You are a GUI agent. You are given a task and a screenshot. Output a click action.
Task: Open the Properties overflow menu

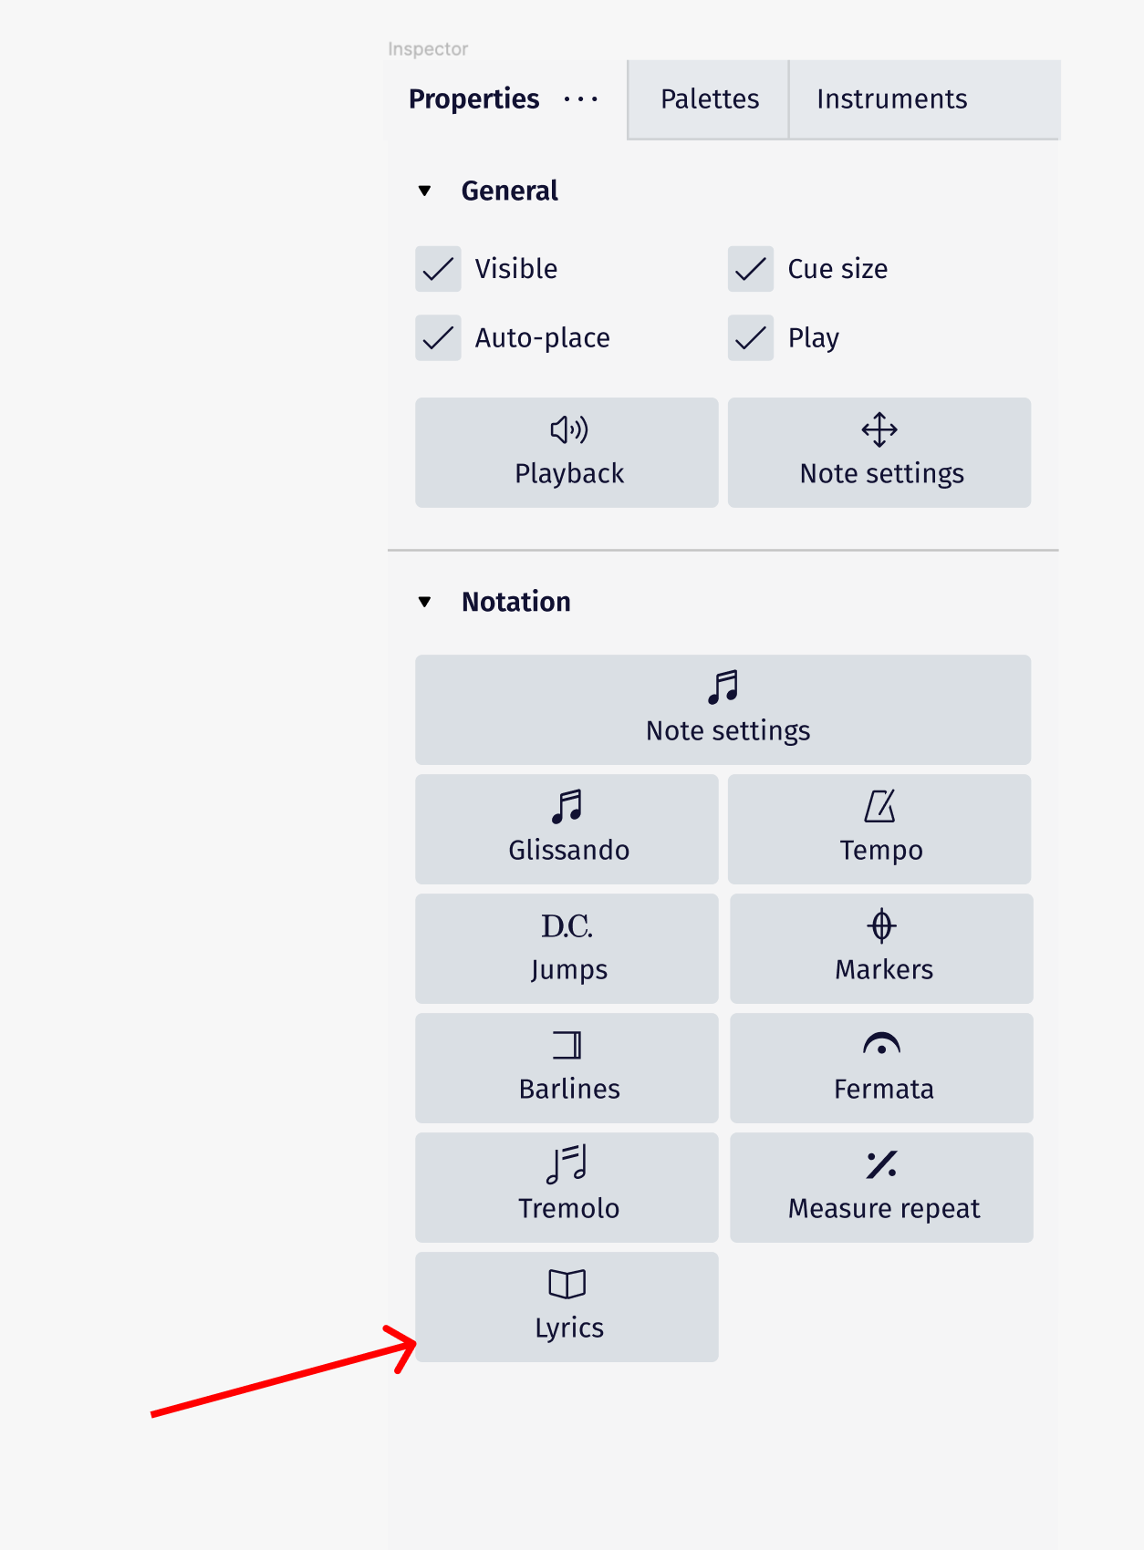581,99
